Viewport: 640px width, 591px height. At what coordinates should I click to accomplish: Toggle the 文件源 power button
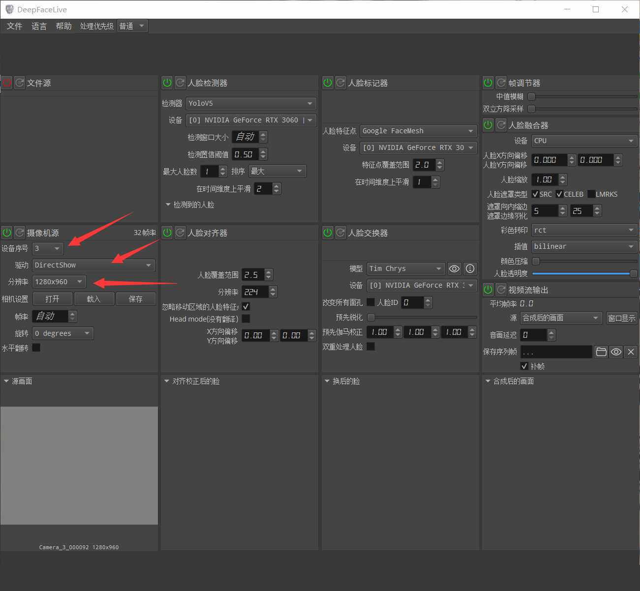coord(6,83)
